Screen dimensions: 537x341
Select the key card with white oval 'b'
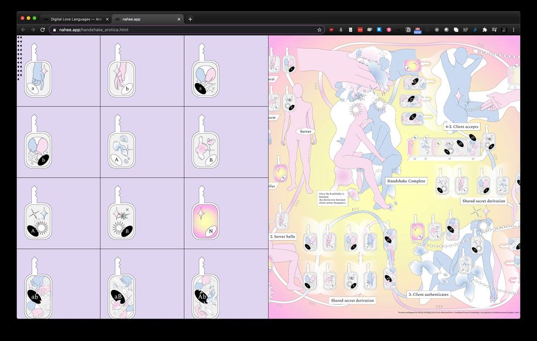pos(121,70)
